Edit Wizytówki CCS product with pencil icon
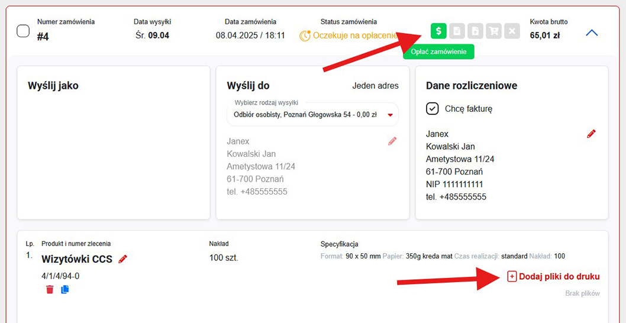Image resolution: width=626 pixels, height=323 pixels. pos(123,259)
